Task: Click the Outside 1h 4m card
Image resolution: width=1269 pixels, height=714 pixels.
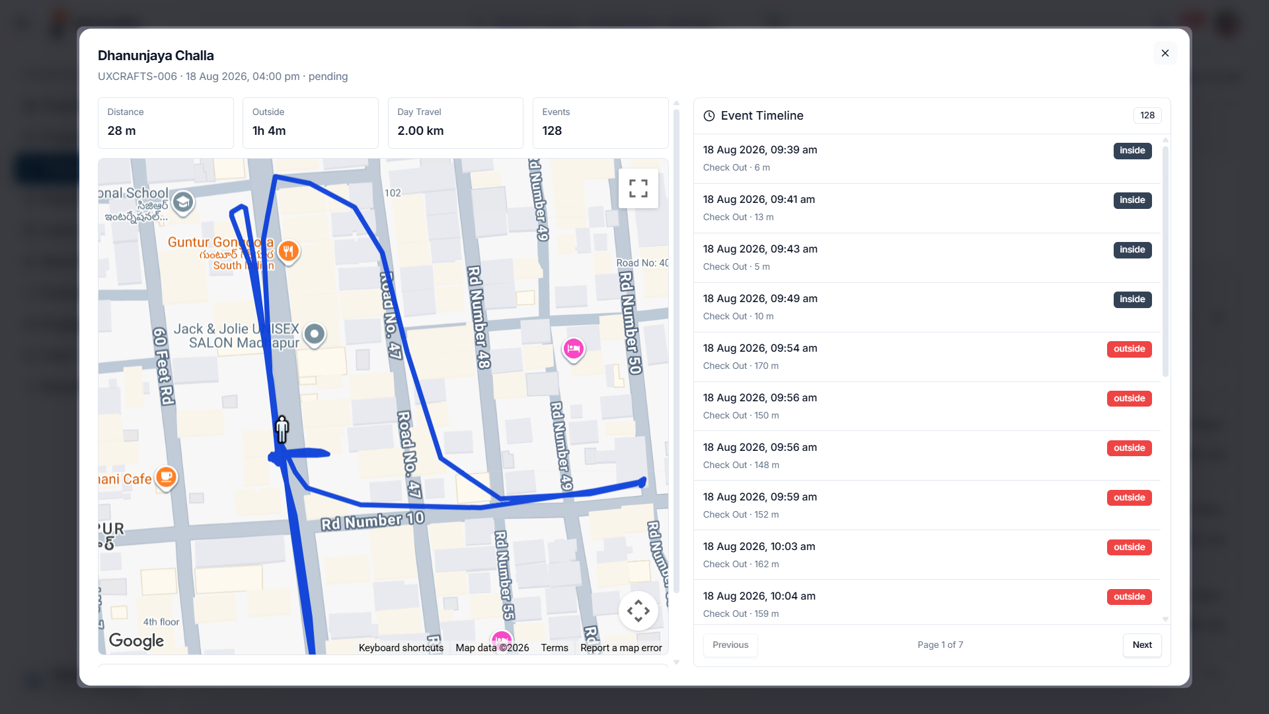Action: coord(311,123)
